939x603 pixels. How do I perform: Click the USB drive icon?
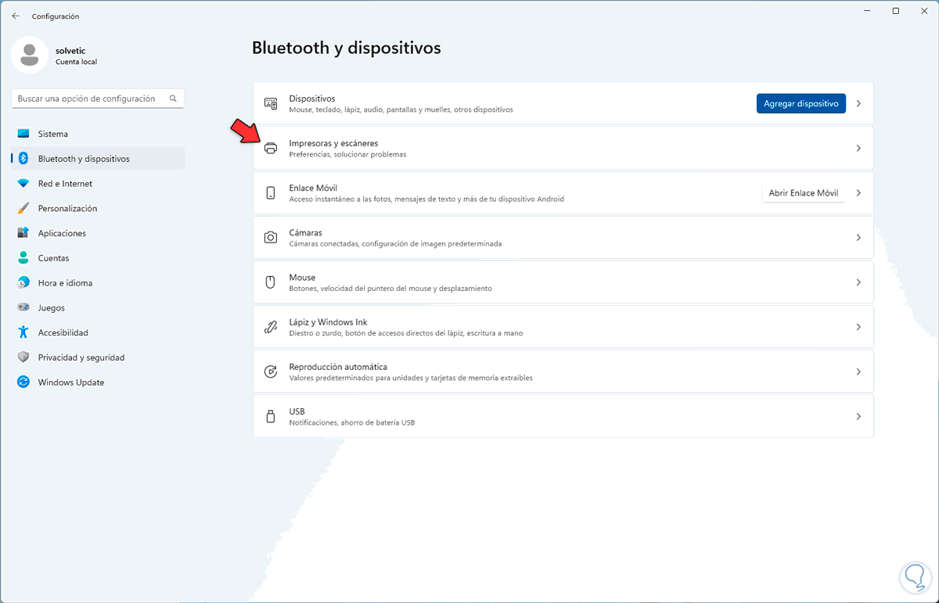coord(271,416)
